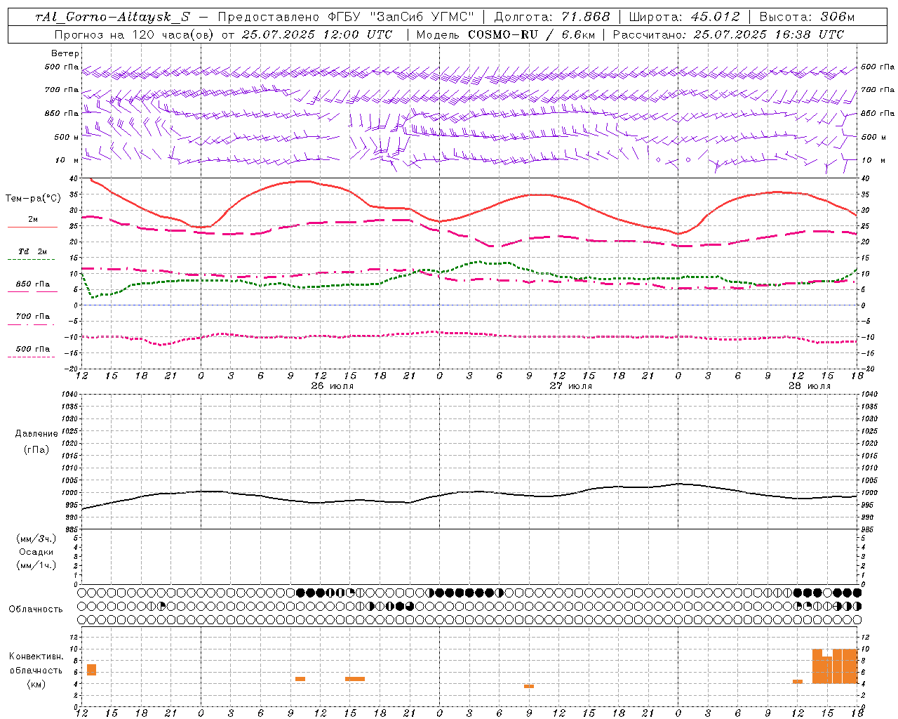Select the longitude value Долгота: 71.868
This screenshot has height=719, width=898.
[552, 17]
